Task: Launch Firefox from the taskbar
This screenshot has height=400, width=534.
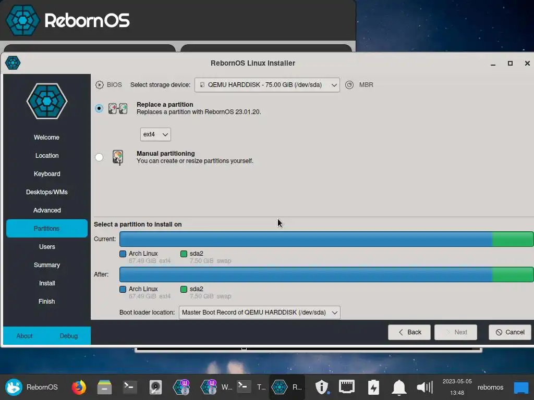Action: (x=79, y=387)
